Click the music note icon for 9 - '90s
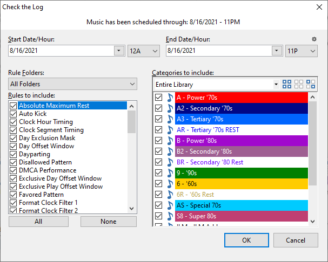The height and width of the screenshot is (262, 328). point(170,173)
